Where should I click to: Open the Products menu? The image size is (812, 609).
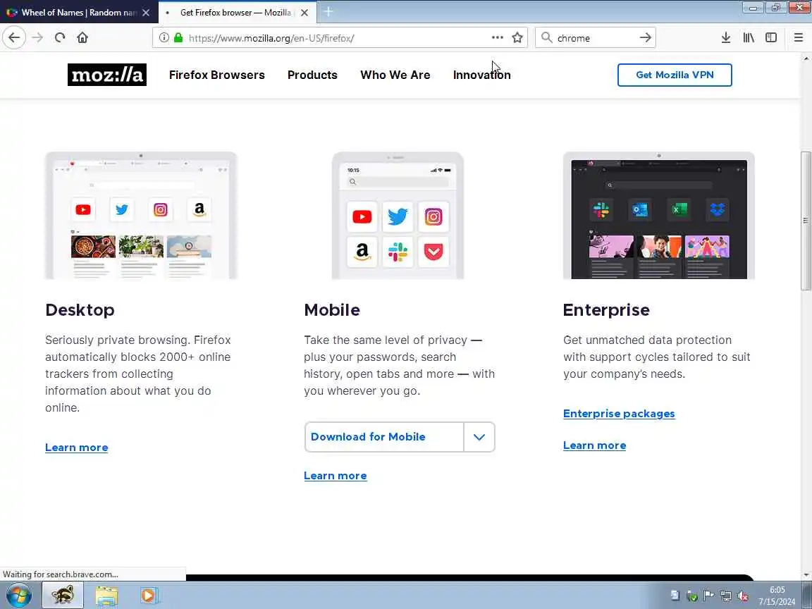coord(312,75)
